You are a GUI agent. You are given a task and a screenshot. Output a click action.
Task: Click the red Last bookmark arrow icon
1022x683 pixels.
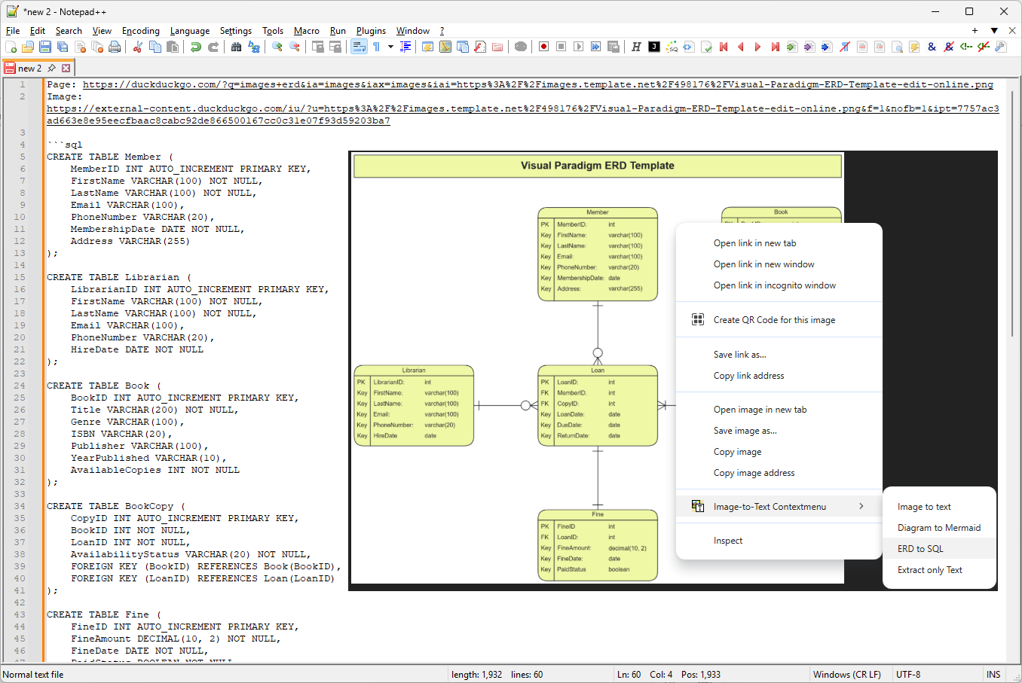pyautogui.click(x=775, y=47)
